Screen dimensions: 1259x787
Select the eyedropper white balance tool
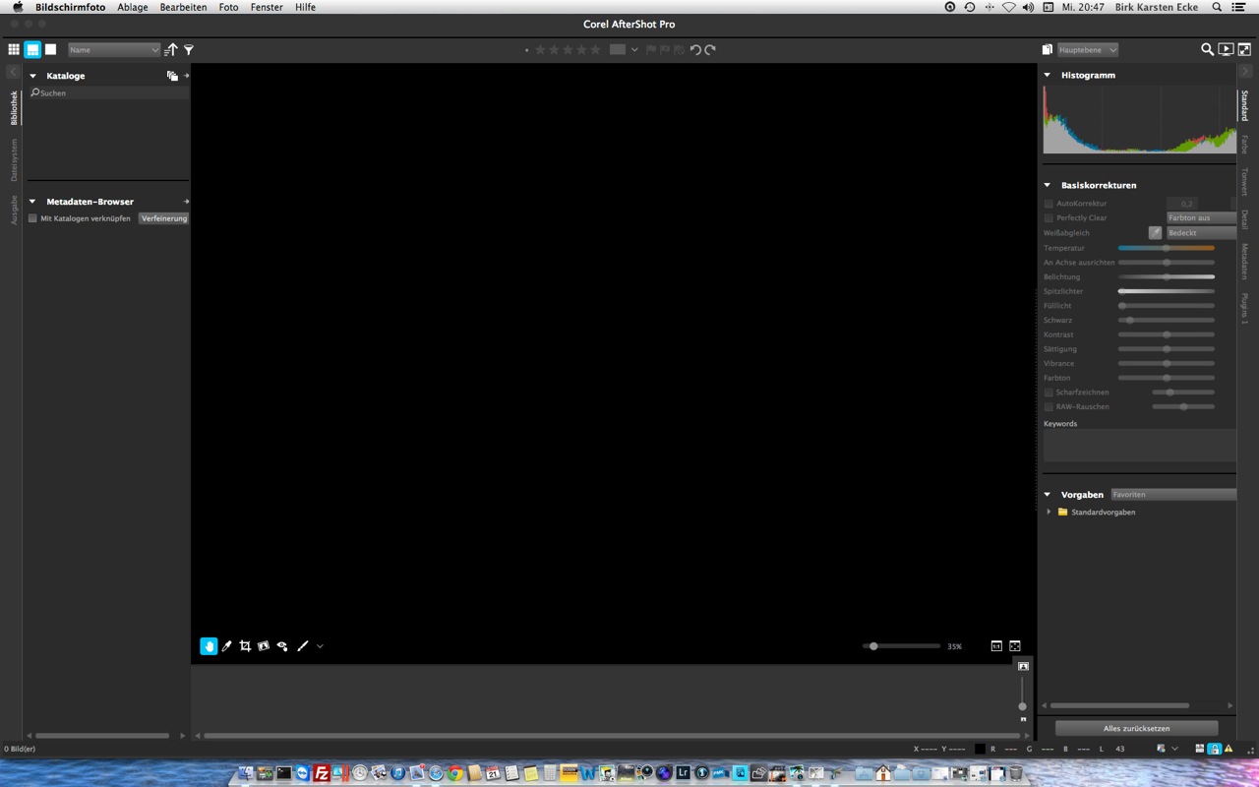coord(227,646)
